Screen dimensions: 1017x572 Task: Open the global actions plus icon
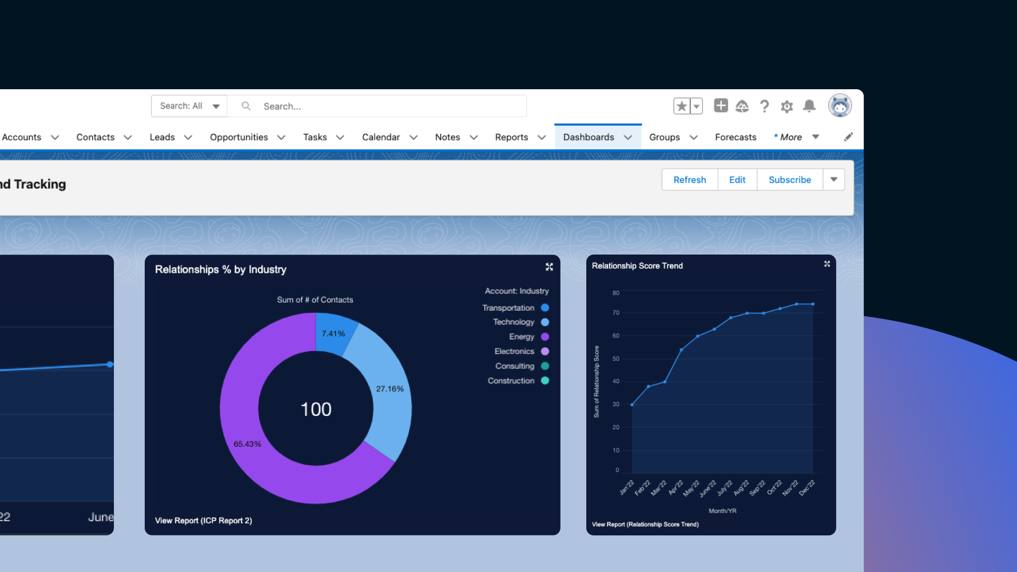[721, 106]
